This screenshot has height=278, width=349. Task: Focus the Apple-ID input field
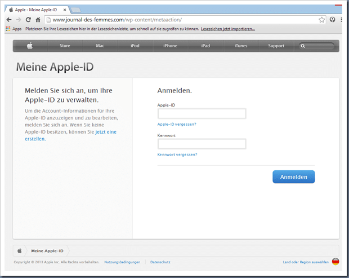click(202, 113)
